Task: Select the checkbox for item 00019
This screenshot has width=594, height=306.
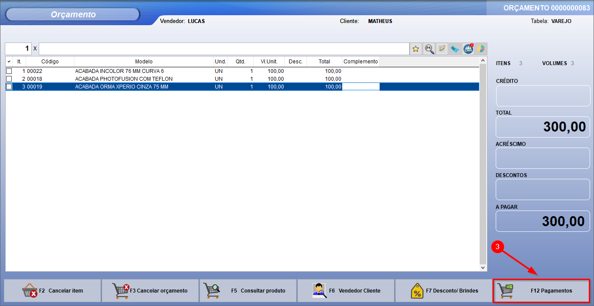Action: (x=9, y=87)
